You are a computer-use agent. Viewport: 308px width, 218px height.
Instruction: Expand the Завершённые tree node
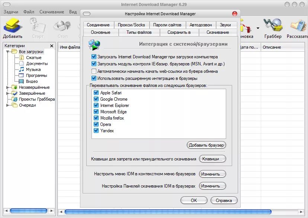tap(8, 93)
